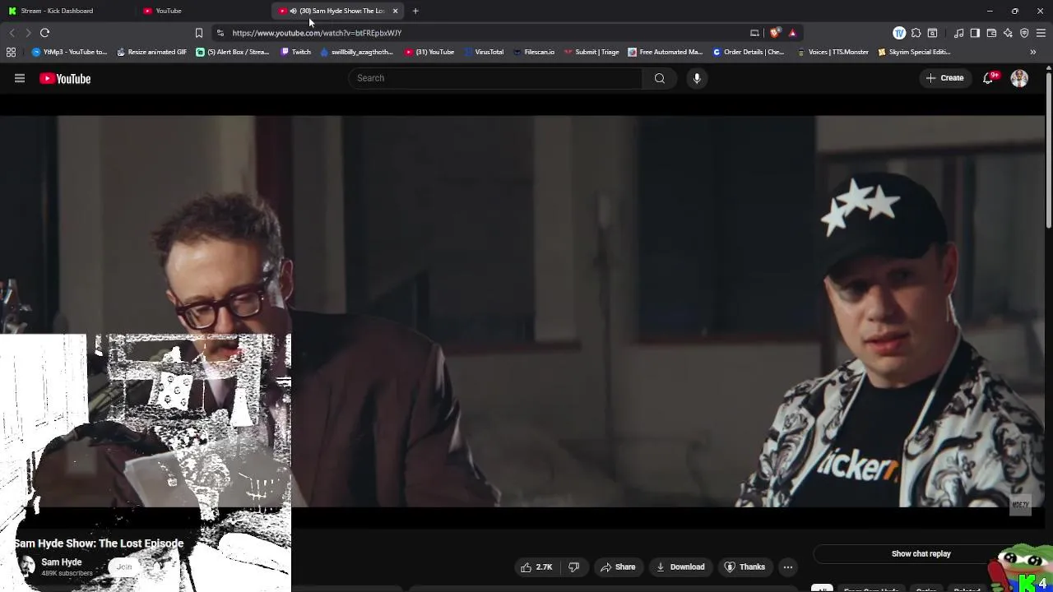Open Free Automated Ma... bookmark
The height and width of the screenshot is (592, 1053).
click(666, 52)
